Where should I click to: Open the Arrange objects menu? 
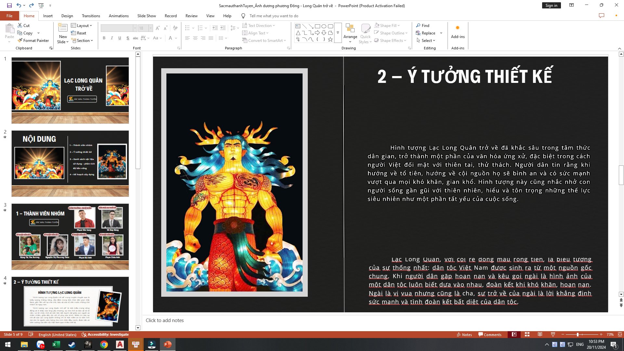pos(350,32)
